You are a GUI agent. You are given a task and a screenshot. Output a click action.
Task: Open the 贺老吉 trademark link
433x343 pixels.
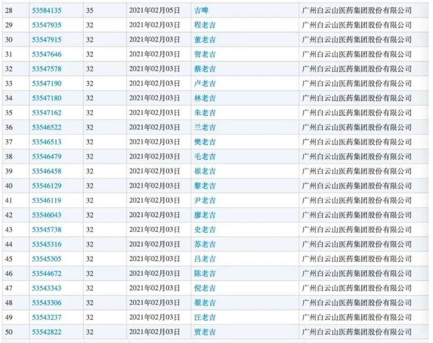205,54
